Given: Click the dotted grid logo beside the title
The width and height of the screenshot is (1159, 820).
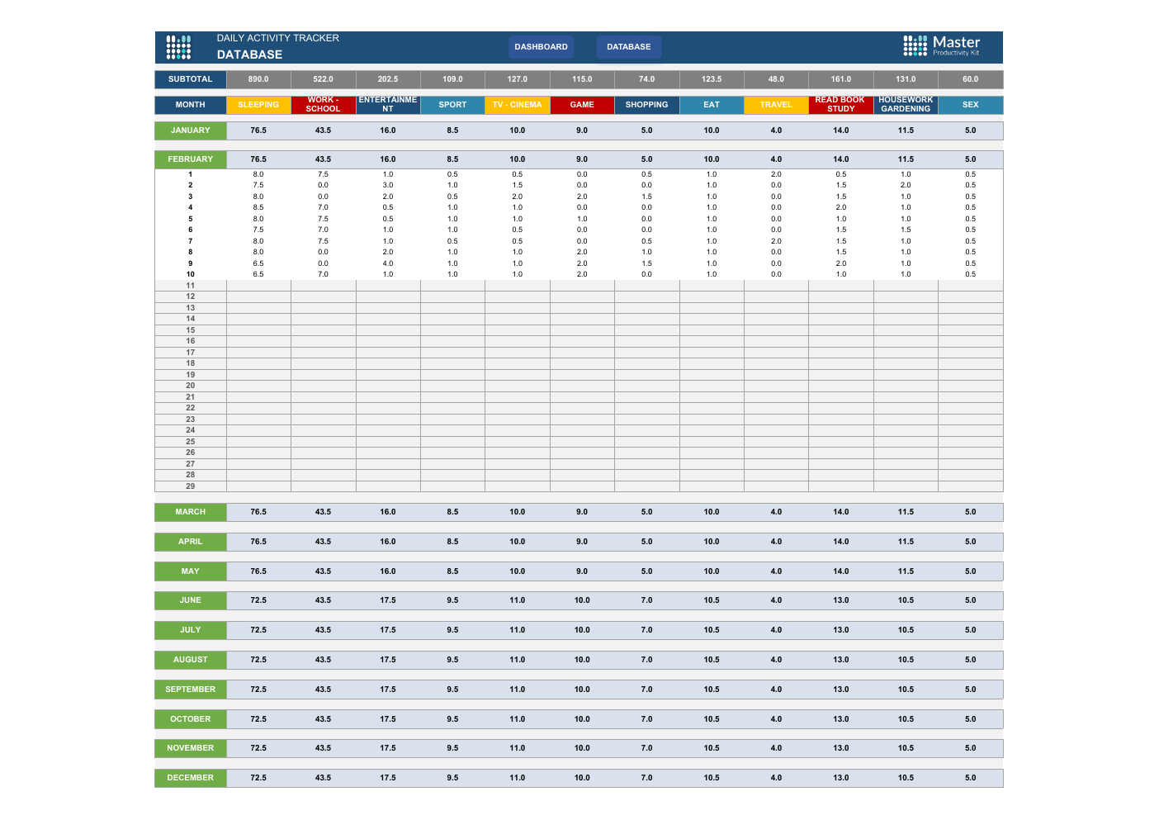Looking at the screenshot, I should (178, 47).
